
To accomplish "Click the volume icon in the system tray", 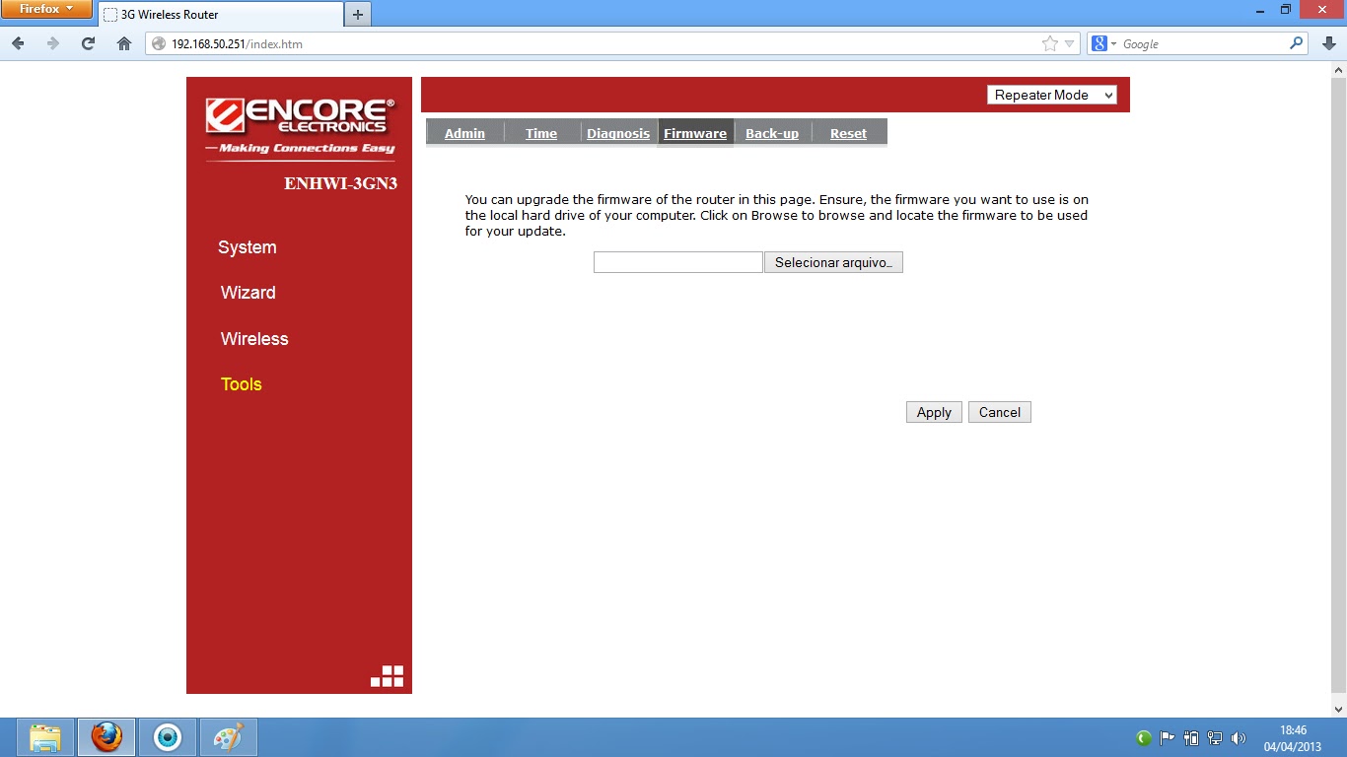I will click(1239, 736).
